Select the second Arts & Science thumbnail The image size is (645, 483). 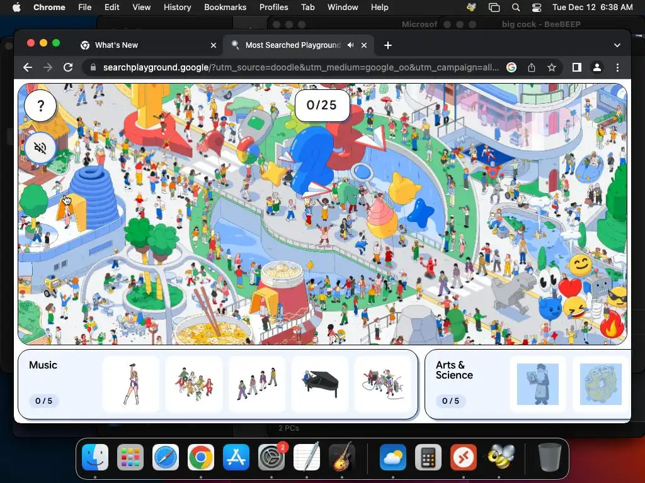click(600, 384)
